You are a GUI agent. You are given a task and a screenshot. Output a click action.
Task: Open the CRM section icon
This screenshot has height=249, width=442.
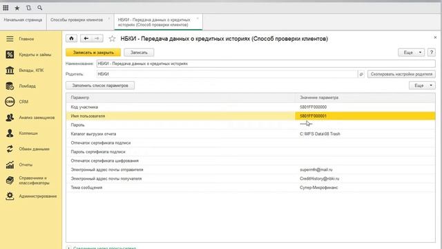pos(10,102)
